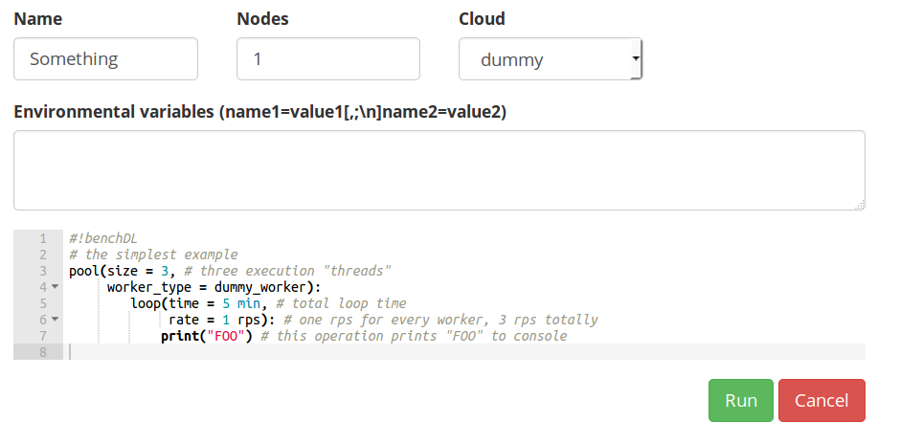Collapse the code fold at line 6
The height and width of the screenshot is (444, 900).
tap(56, 320)
